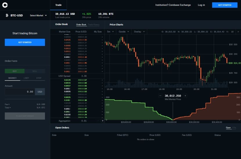Open the Candle chart type dropdown
This screenshot has width=241, height=159.
[124, 32]
